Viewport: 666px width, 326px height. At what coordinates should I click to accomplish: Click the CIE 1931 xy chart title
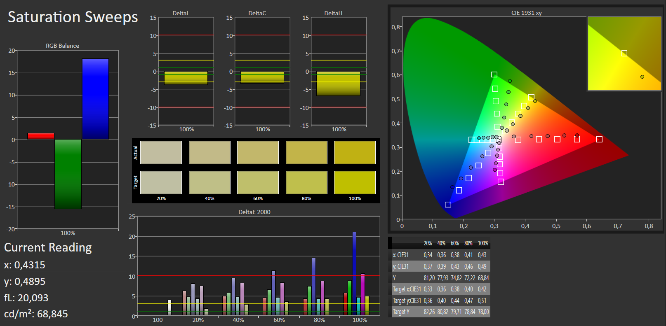pyautogui.click(x=526, y=13)
